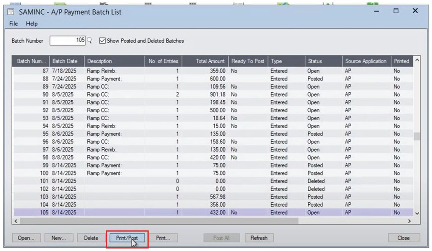Click the Delete button
The image size is (432, 251).
pyautogui.click(x=91, y=238)
